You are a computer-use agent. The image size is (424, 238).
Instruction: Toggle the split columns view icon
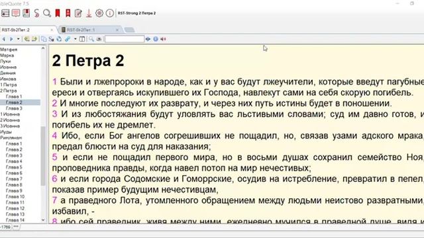[x=82, y=39]
